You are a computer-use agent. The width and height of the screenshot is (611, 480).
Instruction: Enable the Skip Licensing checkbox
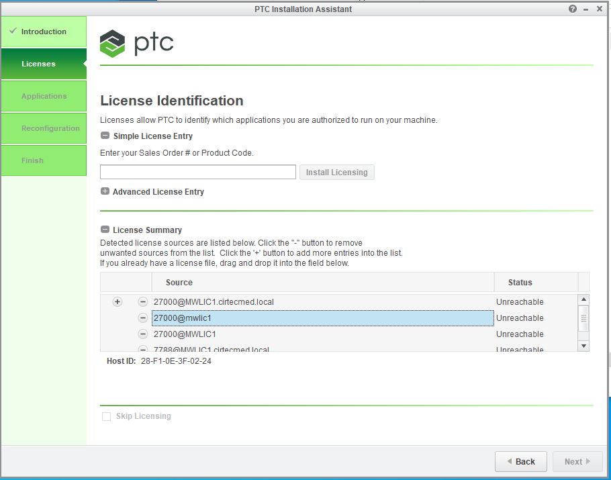(106, 417)
